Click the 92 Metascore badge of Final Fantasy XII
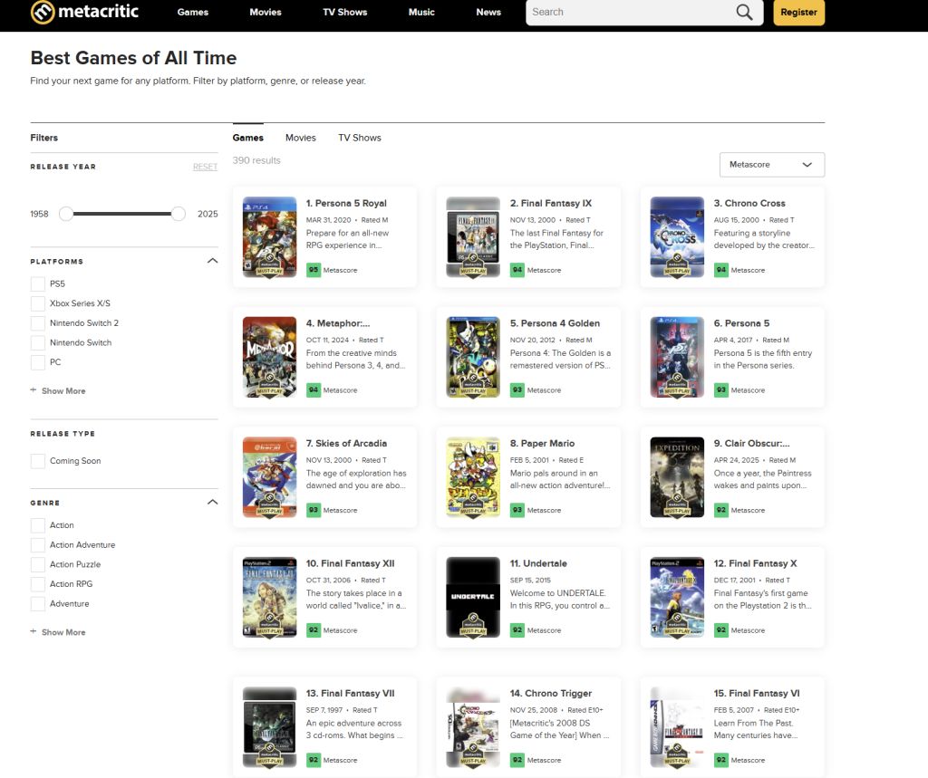This screenshot has width=928, height=778. 313,630
